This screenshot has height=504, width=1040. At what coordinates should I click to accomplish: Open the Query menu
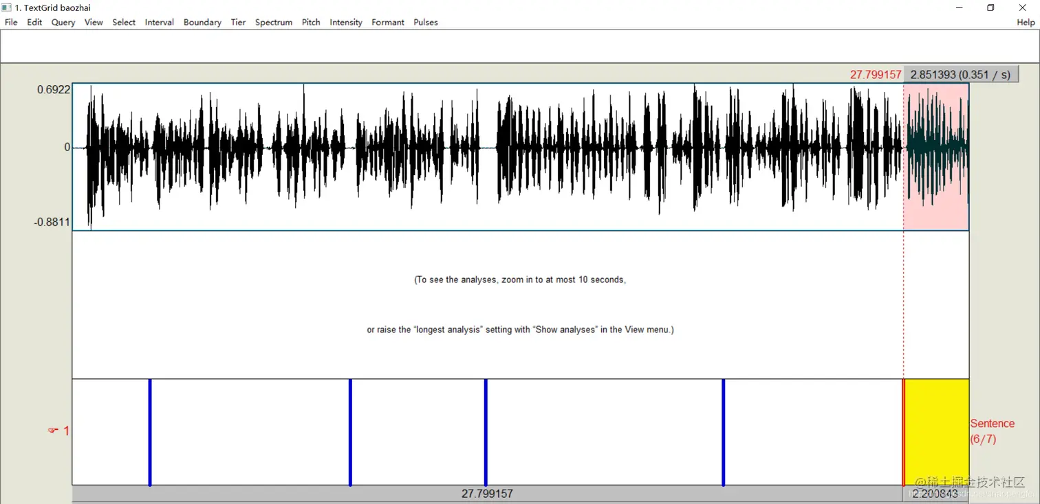[x=63, y=22]
